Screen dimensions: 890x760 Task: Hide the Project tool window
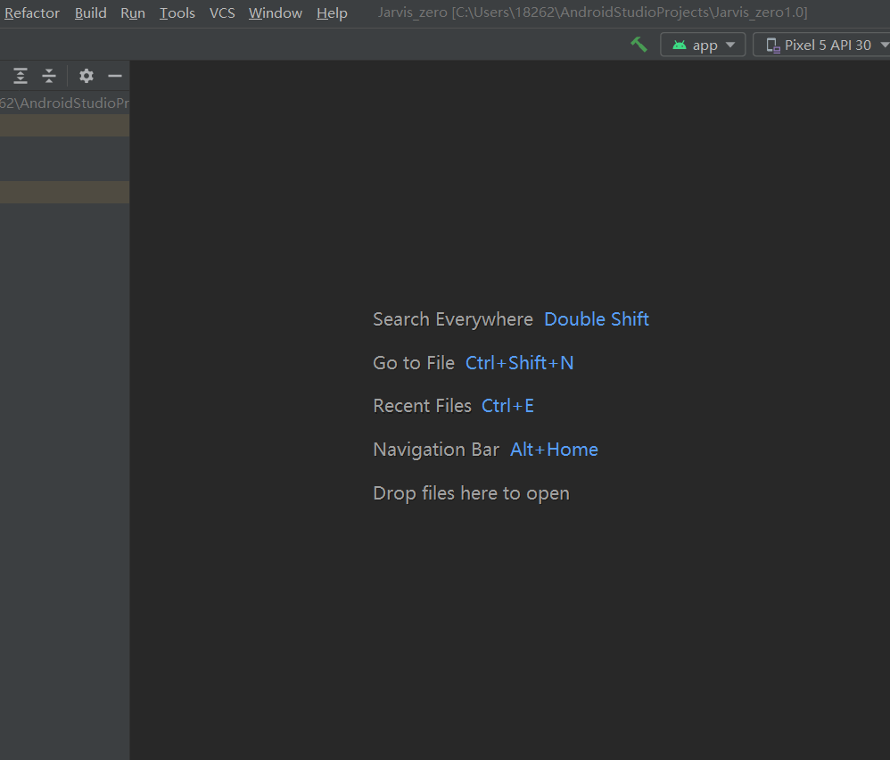(x=115, y=76)
